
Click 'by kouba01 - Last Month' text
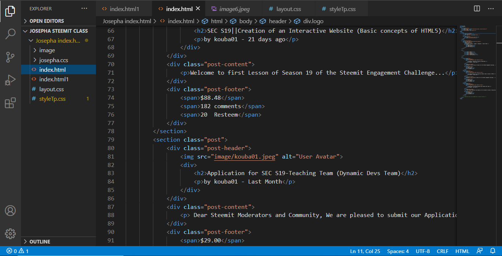(x=243, y=181)
